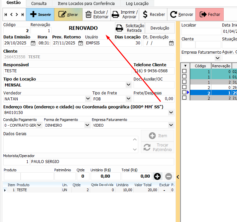Click the Responsável text field
The width and height of the screenshot is (237, 222).
point(68,71)
